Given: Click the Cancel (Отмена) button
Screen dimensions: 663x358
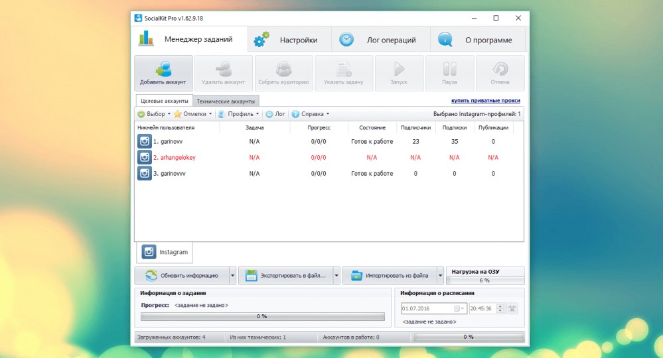Looking at the screenshot, I should (x=500, y=73).
